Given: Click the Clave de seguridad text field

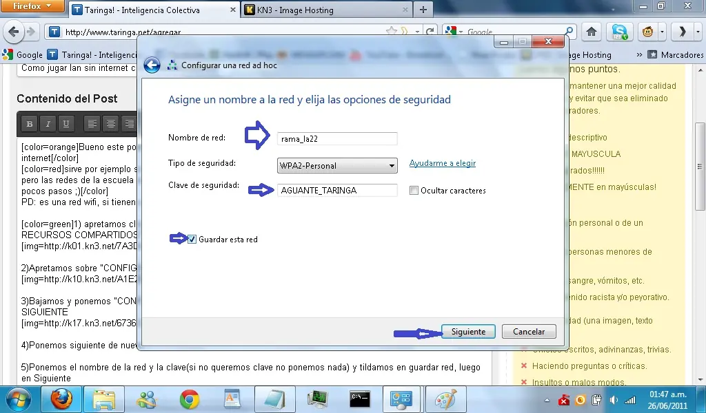Looking at the screenshot, I should pyautogui.click(x=337, y=191).
